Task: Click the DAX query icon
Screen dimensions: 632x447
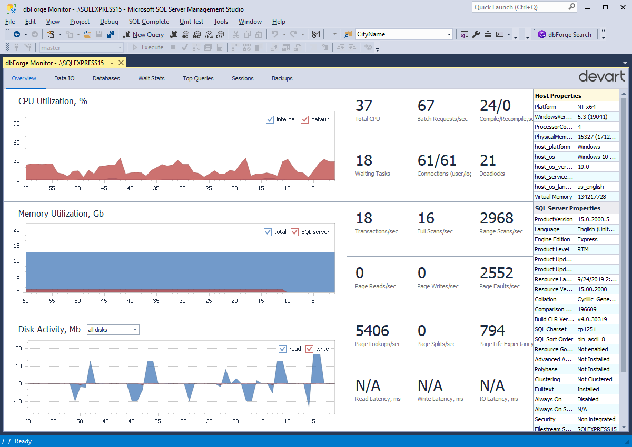Action: [x=220, y=34]
